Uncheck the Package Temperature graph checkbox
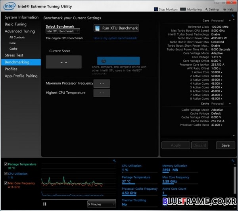This screenshot has height=211, width=238. 6,164
